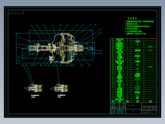Click the remarks column of the parts list
This screenshot has height=124, width=165.
(150, 70)
